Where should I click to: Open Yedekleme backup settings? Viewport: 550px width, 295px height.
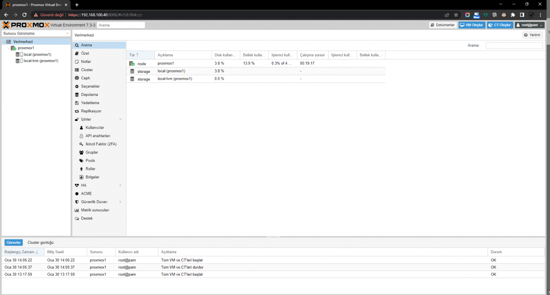90,103
